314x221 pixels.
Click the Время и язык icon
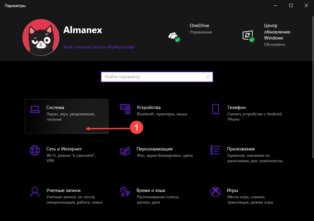pyautogui.click(x=125, y=192)
